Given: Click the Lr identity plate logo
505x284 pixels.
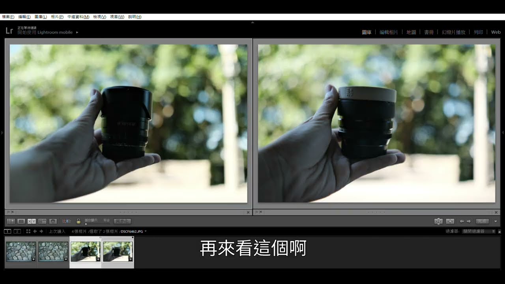Looking at the screenshot, I should [9, 31].
